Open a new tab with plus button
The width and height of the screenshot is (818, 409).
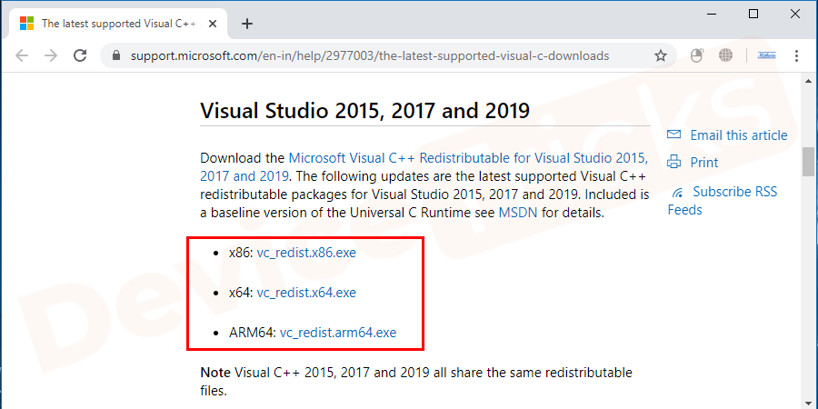(x=247, y=24)
